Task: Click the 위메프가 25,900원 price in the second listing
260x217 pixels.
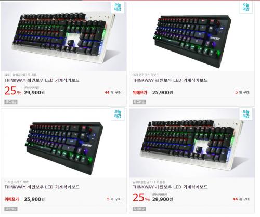Action: click(x=153, y=92)
